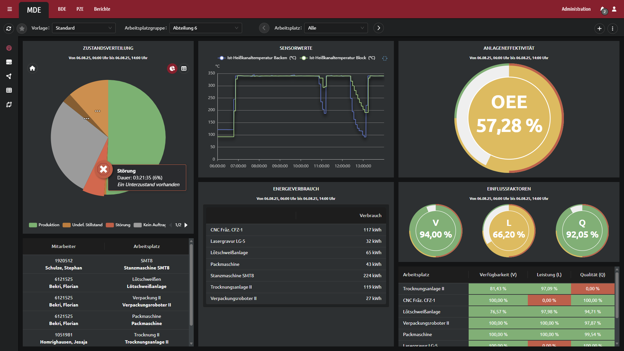The width and height of the screenshot is (624, 351).
Task: Select the MDE tab
Action: click(x=34, y=10)
